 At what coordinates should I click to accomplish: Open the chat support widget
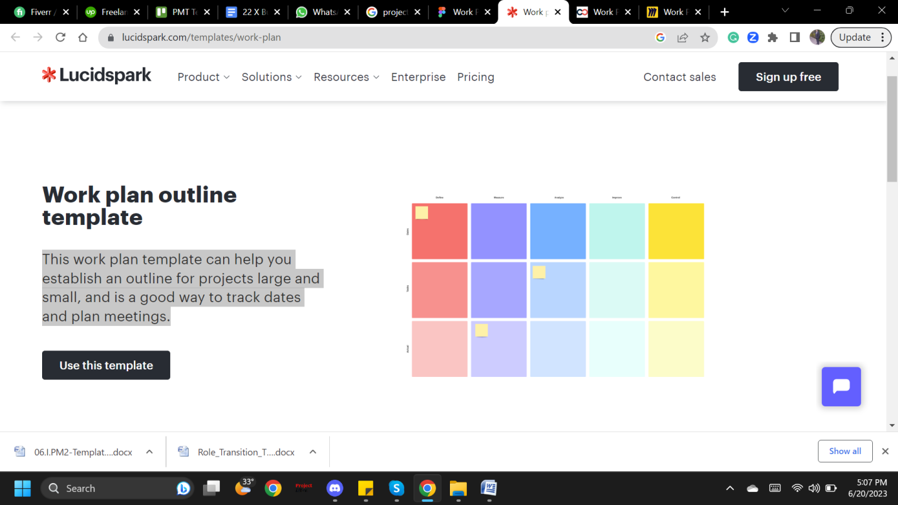841,386
